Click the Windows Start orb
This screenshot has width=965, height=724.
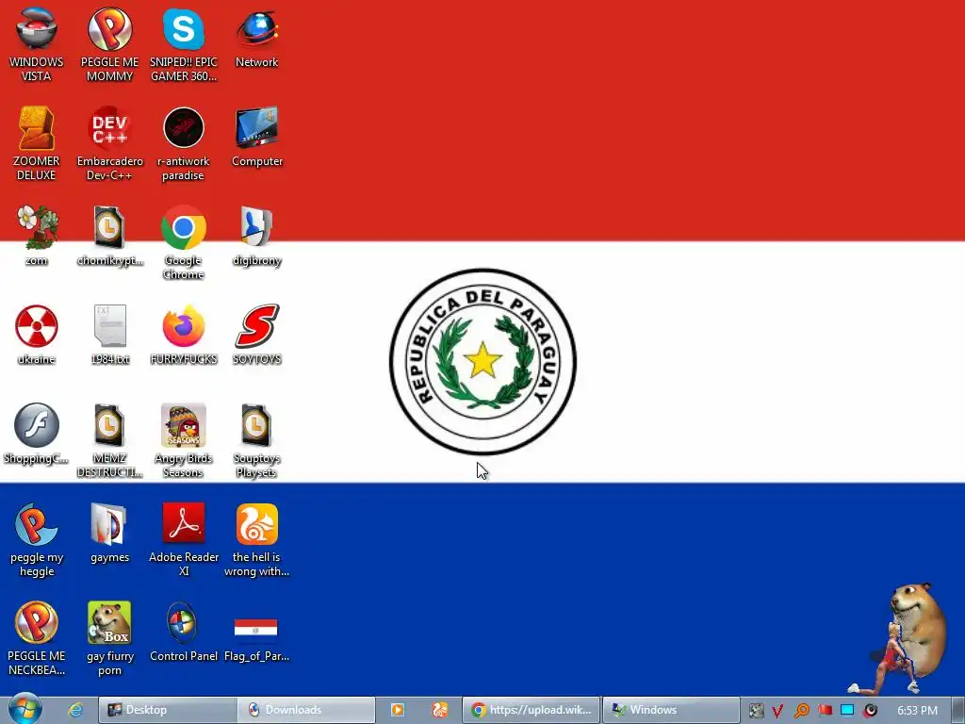tap(25, 709)
